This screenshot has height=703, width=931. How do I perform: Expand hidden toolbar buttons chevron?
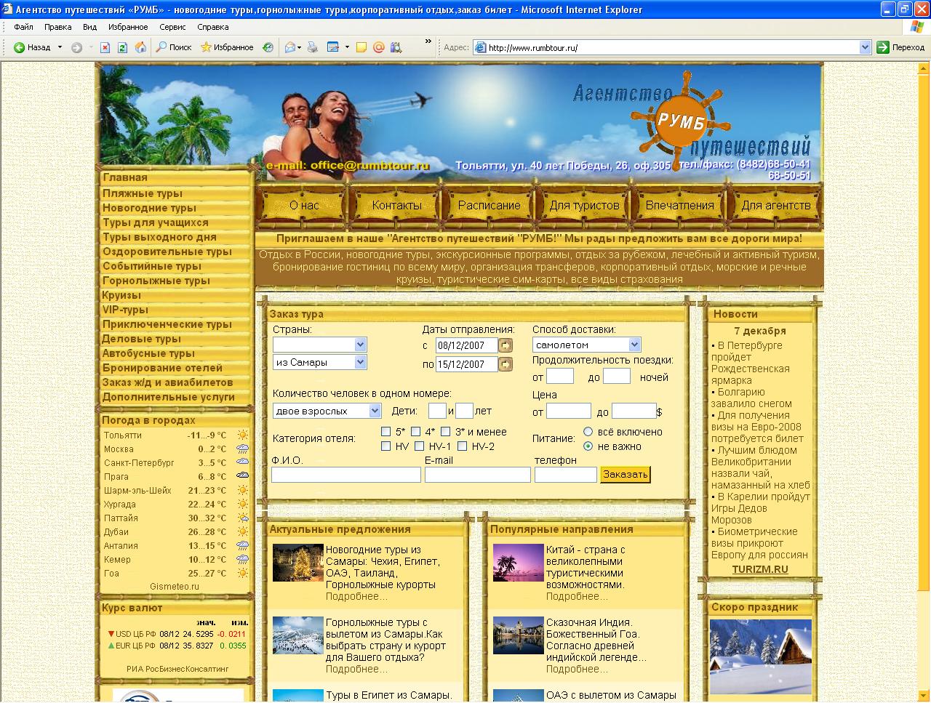[x=428, y=41]
